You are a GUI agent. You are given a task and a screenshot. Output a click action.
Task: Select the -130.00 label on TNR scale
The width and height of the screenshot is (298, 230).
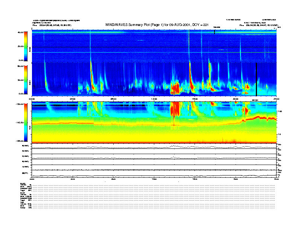click(20, 104)
